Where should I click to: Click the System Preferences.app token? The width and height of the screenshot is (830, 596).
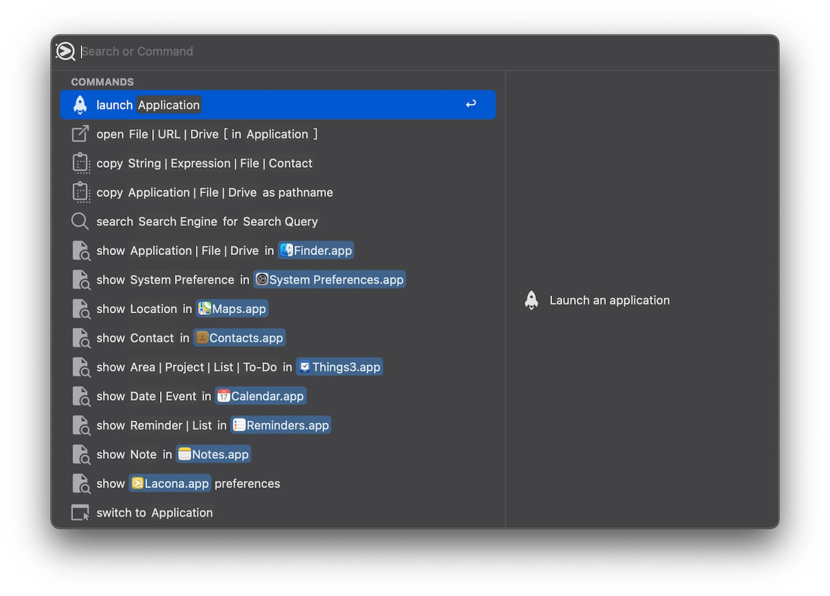click(330, 280)
